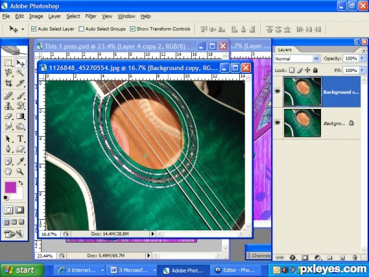Select the Blur tool
369x277 pixels.
pos(8,126)
